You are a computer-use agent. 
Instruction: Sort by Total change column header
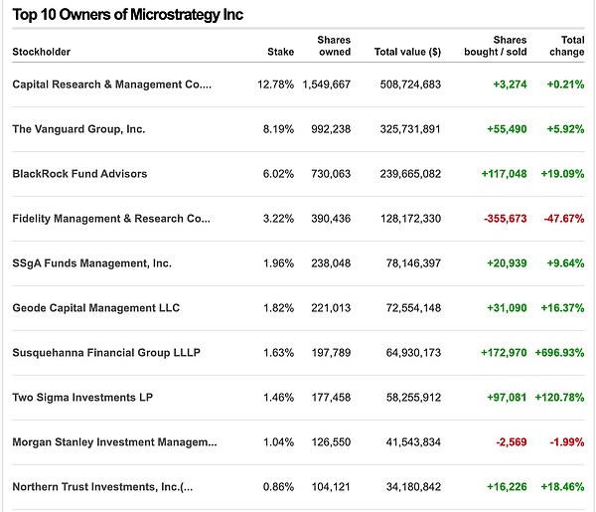point(564,46)
